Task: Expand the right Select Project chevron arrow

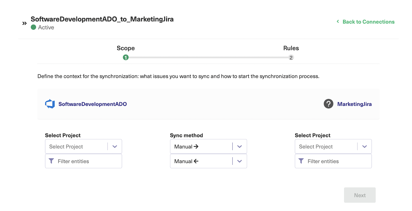Action: point(365,147)
